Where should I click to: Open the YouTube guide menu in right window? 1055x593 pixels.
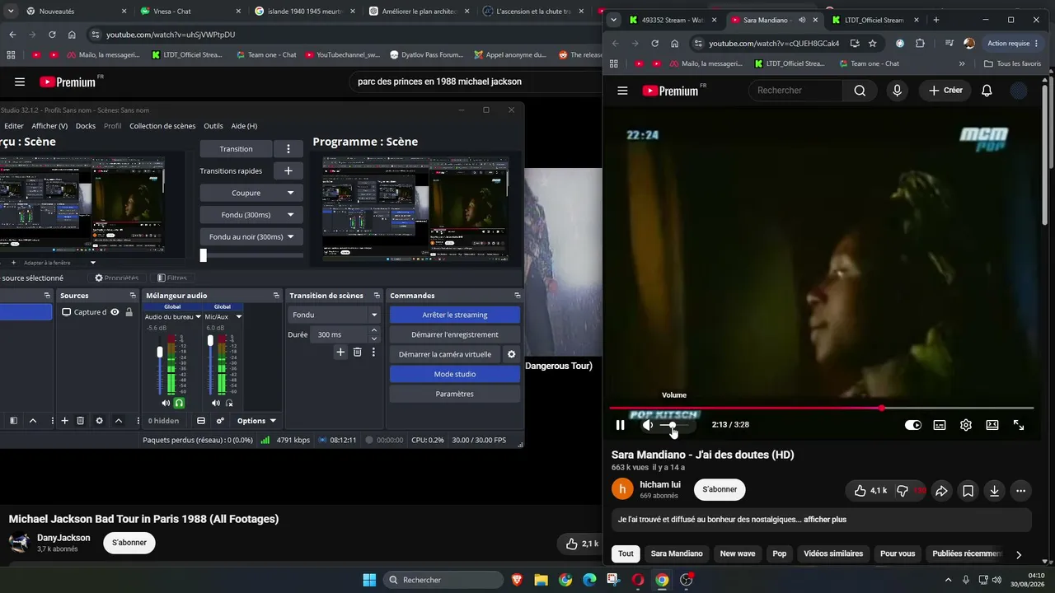622,91
